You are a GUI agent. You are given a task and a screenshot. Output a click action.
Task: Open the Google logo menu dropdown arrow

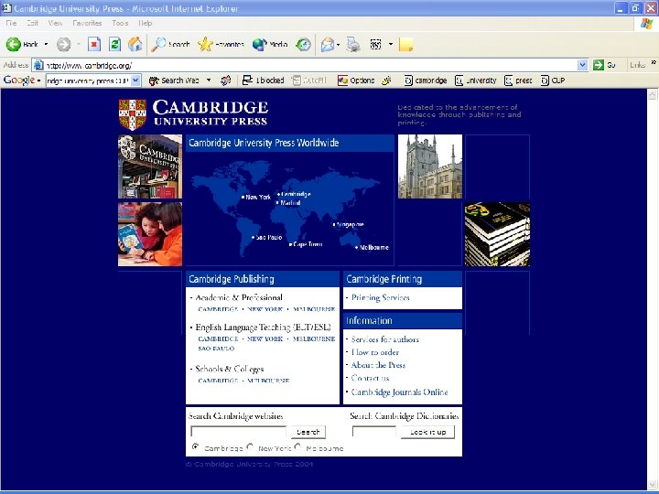[39, 81]
